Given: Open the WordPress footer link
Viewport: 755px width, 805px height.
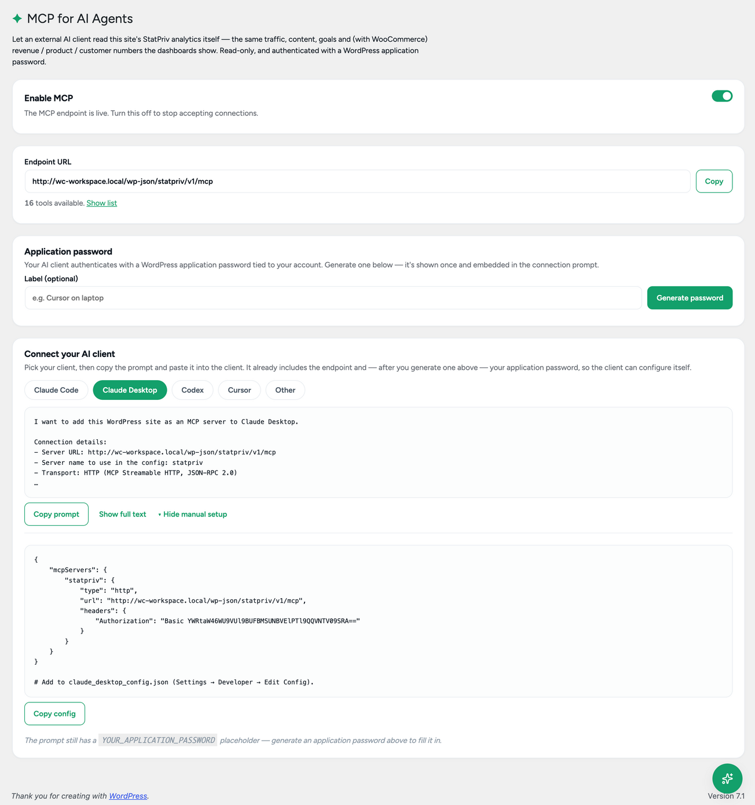Looking at the screenshot, I should pyautogui.click(x=128, y=796).
